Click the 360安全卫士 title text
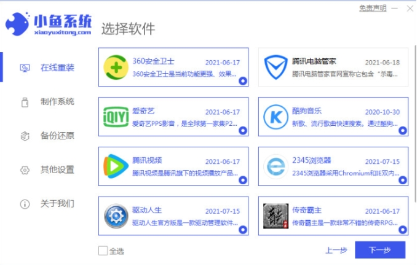This screenshot has width=420, height=280. pyautogui.click(x=153, y=61)
